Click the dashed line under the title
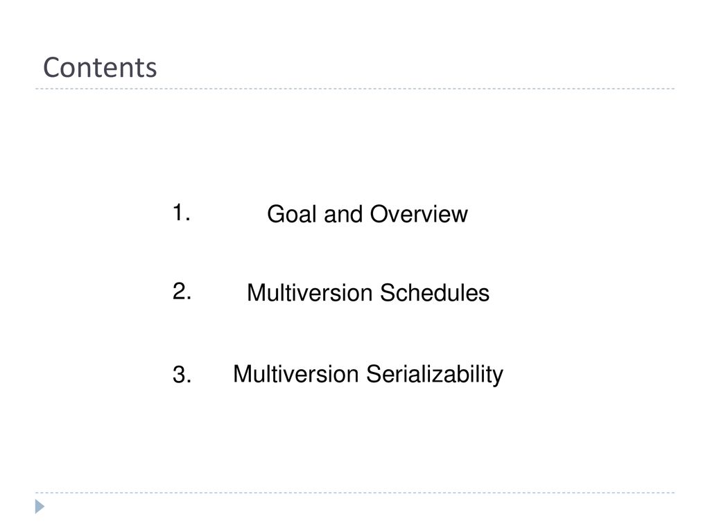This screenshot has width=710, height=532. coord(355,89)
